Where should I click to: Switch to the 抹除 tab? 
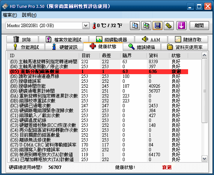point(22,40)
